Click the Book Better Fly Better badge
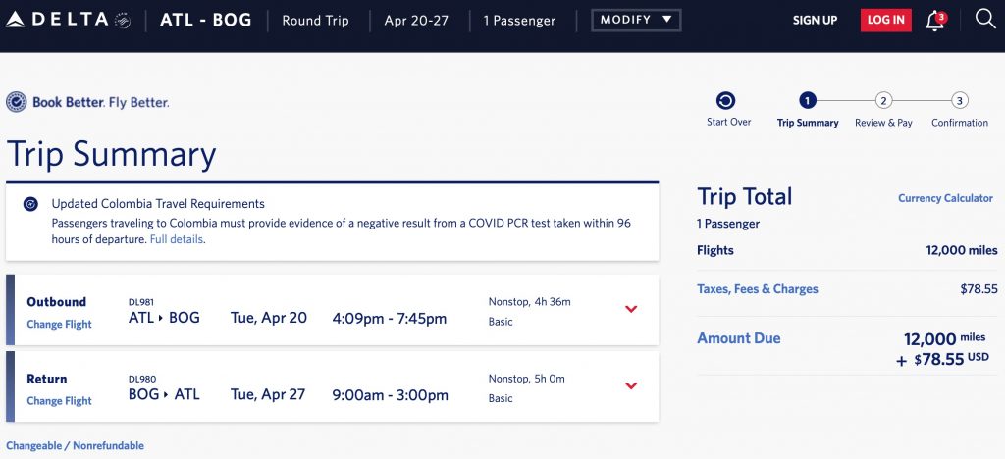1005x459 pixels. 87,102
